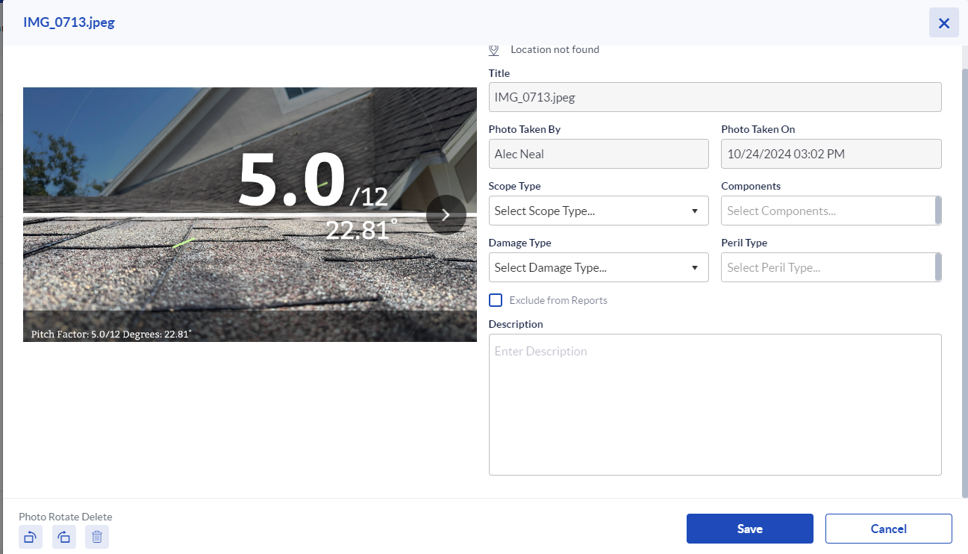Screen dimensions: 968x554
Task: Rotate the photo counter-clockwise
Action: (31, 537)
